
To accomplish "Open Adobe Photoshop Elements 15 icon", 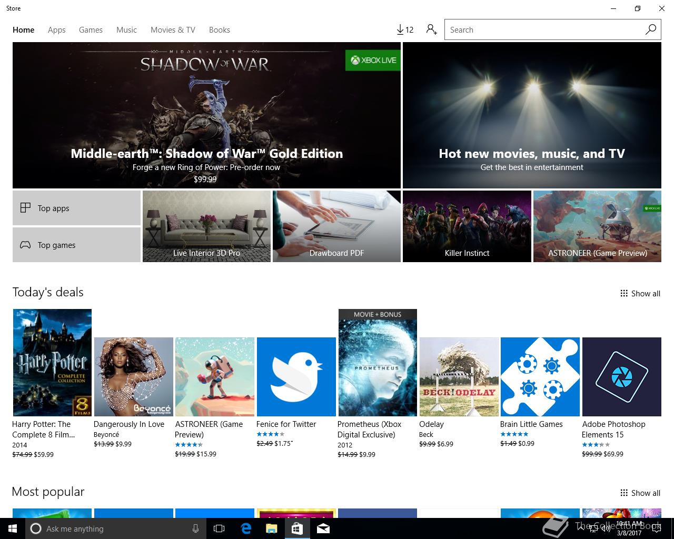I will 622,377.
